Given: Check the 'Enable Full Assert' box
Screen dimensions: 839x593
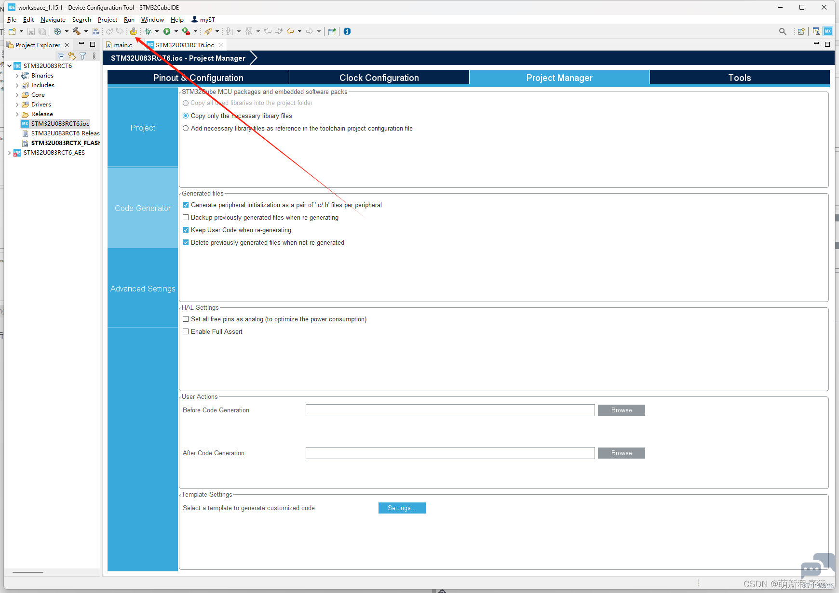Looking at the screenshot, I should coord(186,331).
